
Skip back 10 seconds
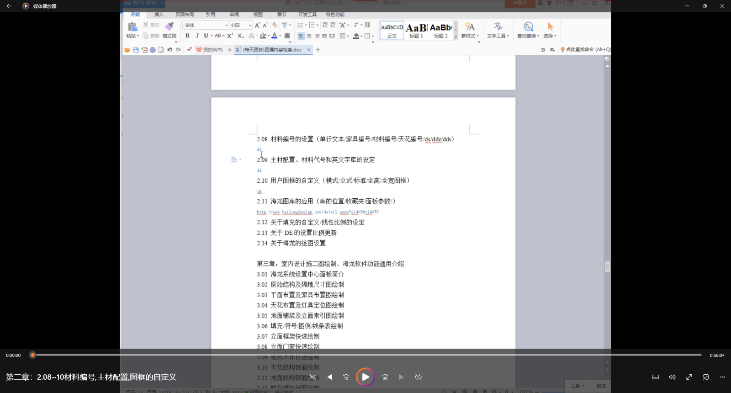(346, 377)
